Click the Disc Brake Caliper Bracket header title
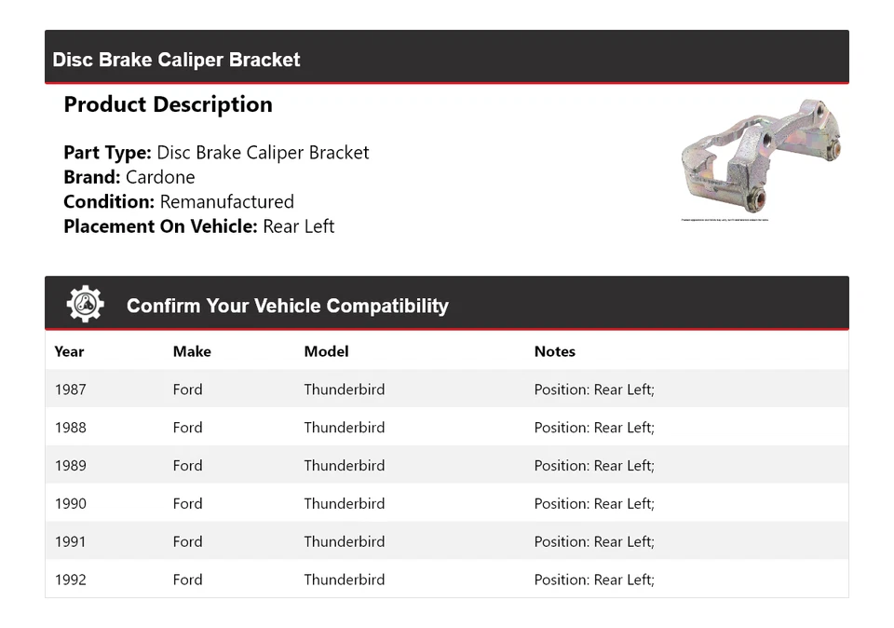This screenshot has height=628, width=894. pos(176,60)
